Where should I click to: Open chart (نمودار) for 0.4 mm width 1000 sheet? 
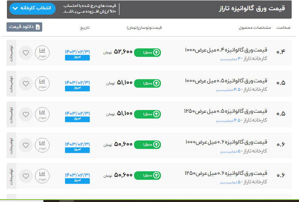point(42,53)
